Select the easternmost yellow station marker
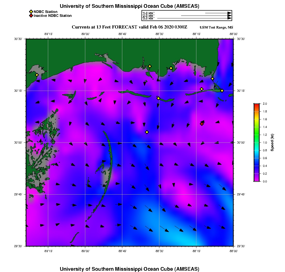Image resolution: width=285 pixels, height=272 pixels. point(222,90)
